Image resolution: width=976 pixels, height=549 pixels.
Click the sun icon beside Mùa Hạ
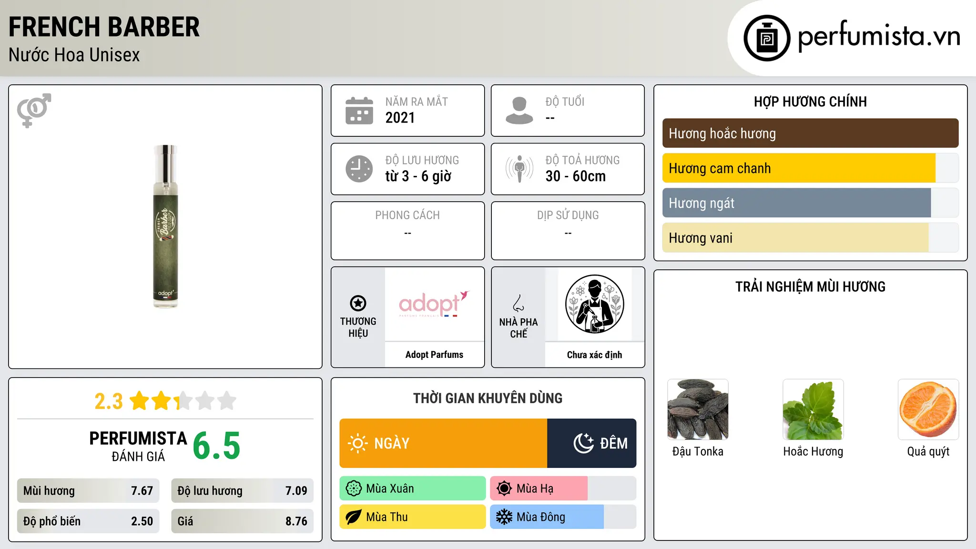(504, 488)
